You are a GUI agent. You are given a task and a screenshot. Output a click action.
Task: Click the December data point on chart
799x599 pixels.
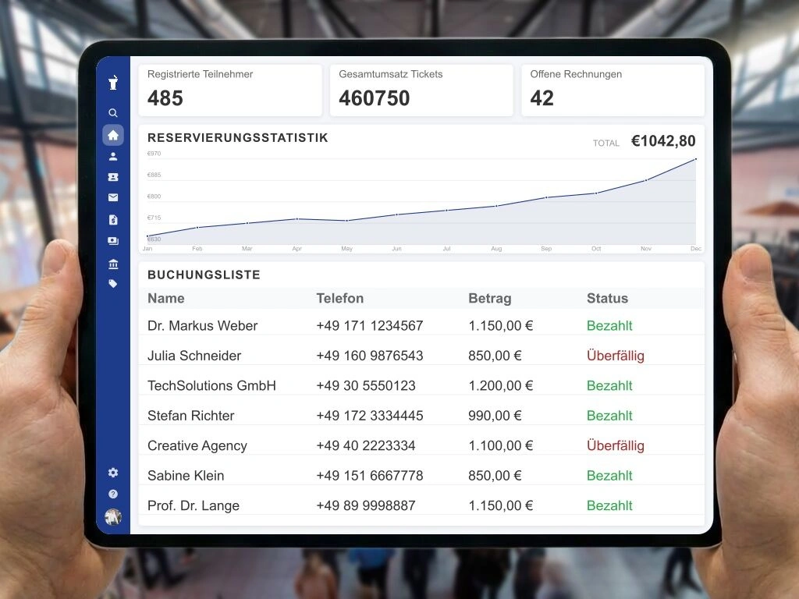[695, 159]
